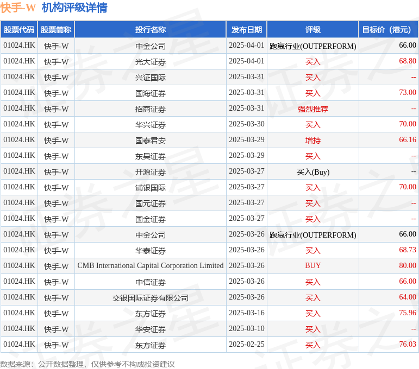
Task: Select CMB International Capital Corporation Limited cell
Action: coord(151,266)
